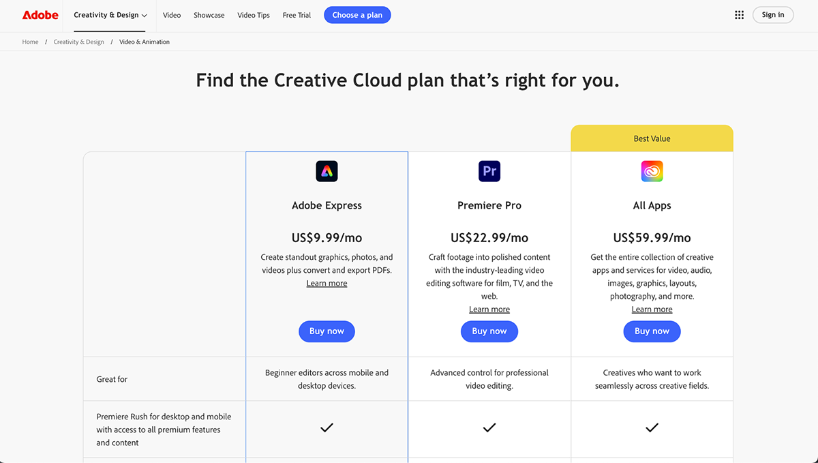This screenshot has height=463, width=818.
Task: Select Free Trial in top navigation
Action: [x=297, y=15]
